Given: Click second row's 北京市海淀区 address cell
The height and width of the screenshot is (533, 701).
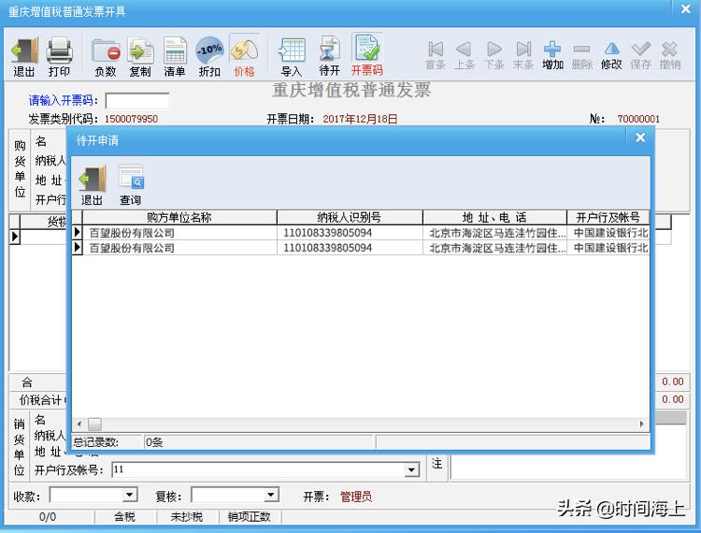Looking at the screenshot, I should [494, 248].
